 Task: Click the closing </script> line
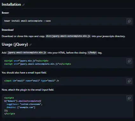[x=10, y=114]
